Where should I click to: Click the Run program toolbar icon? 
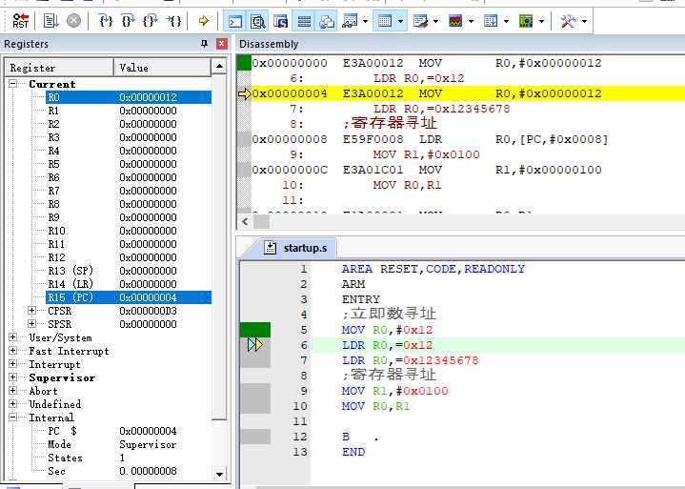click(51, 20)
